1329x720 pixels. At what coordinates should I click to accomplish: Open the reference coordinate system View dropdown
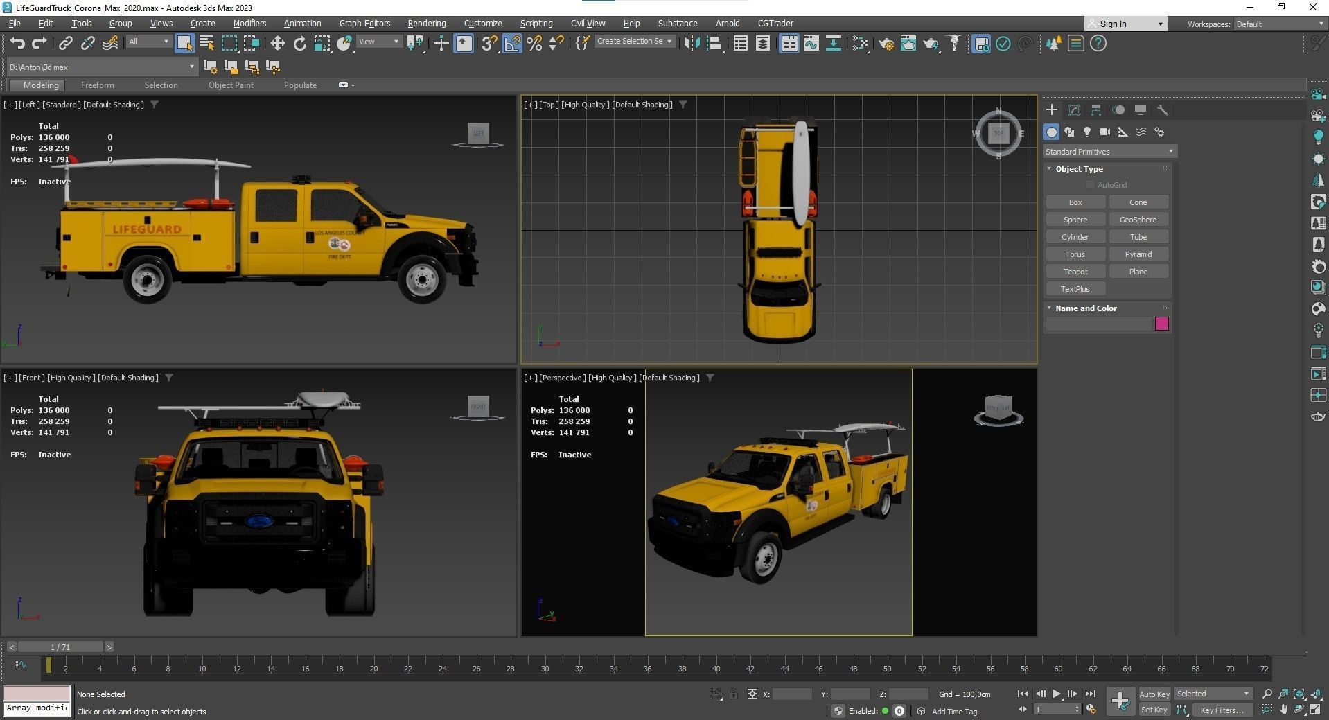pyautogui.click(x=378, y=42)
